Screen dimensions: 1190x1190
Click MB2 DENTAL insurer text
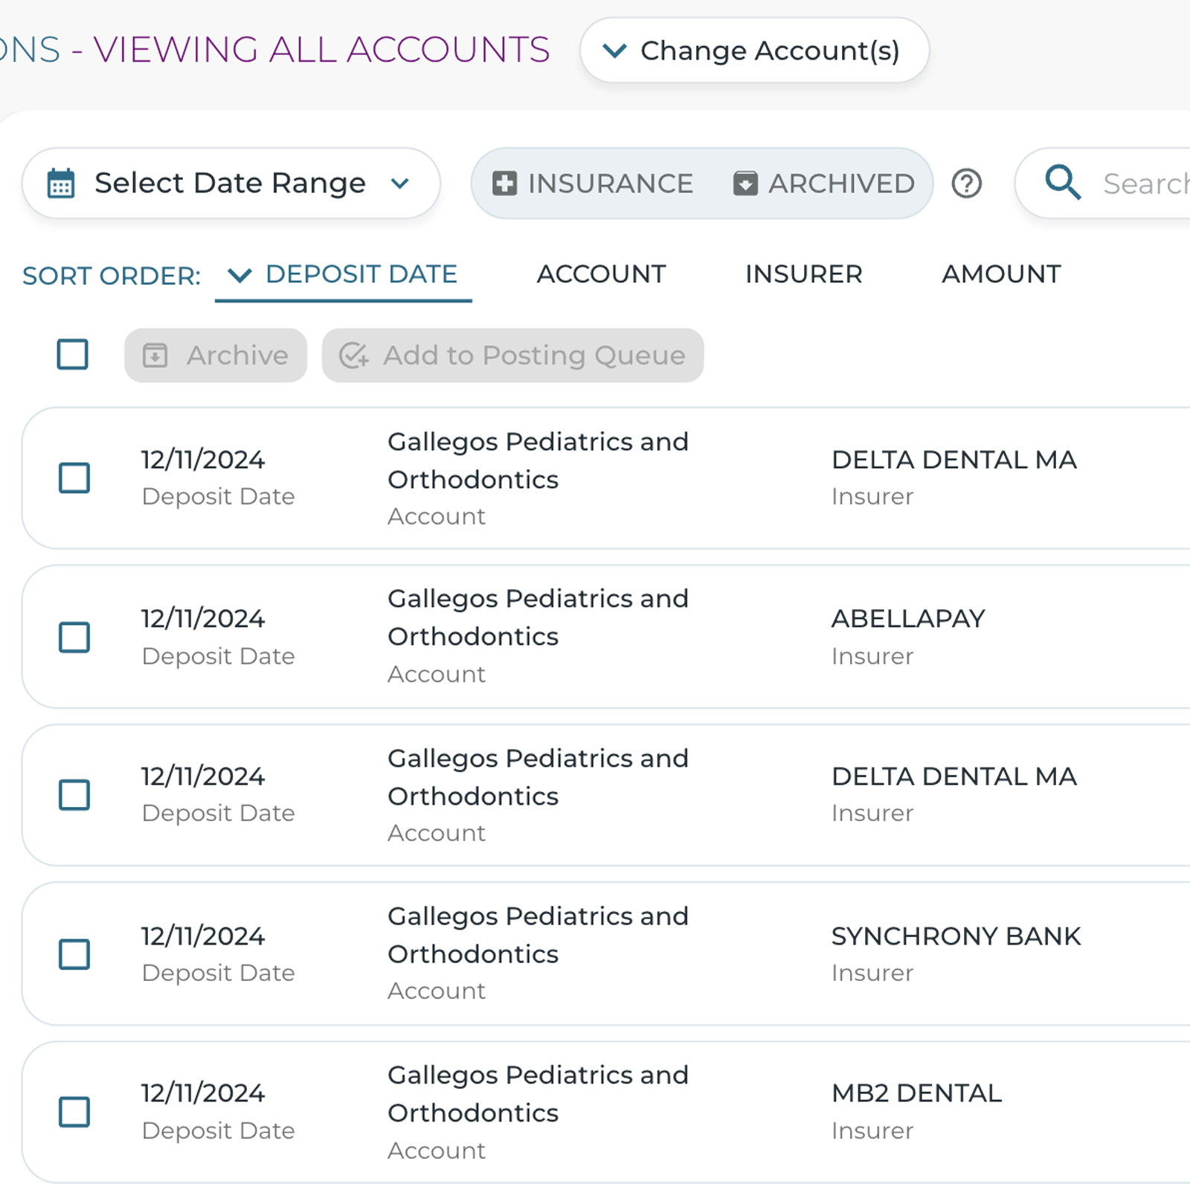916,1093
